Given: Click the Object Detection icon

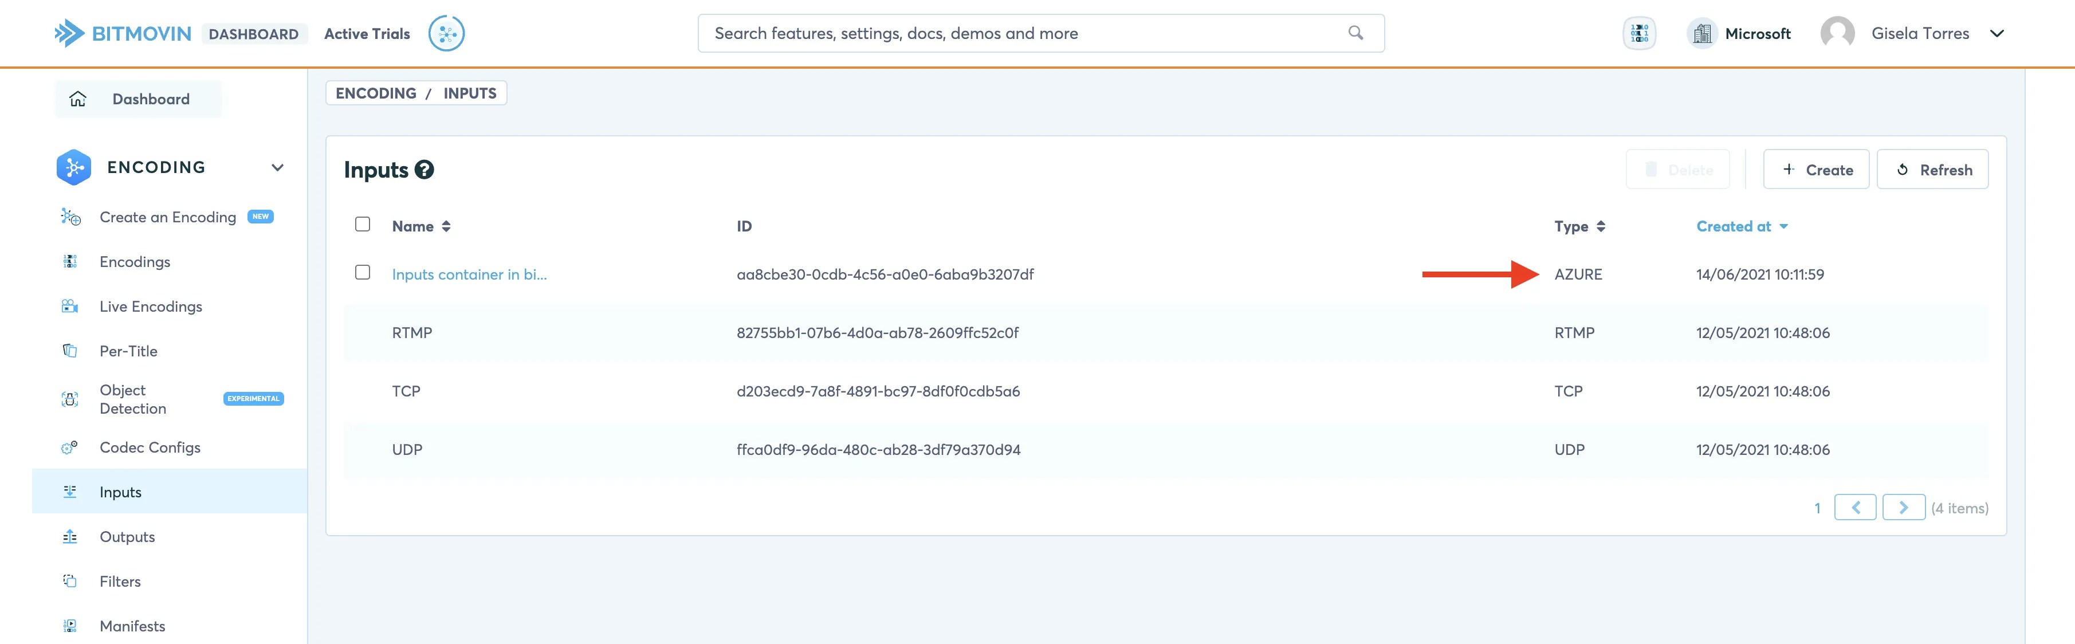Looking at the screenshot, I should coord(70,399).
